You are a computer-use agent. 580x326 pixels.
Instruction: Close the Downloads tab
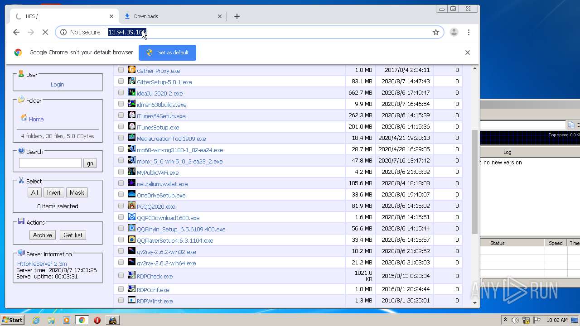(x=220, y=16)
